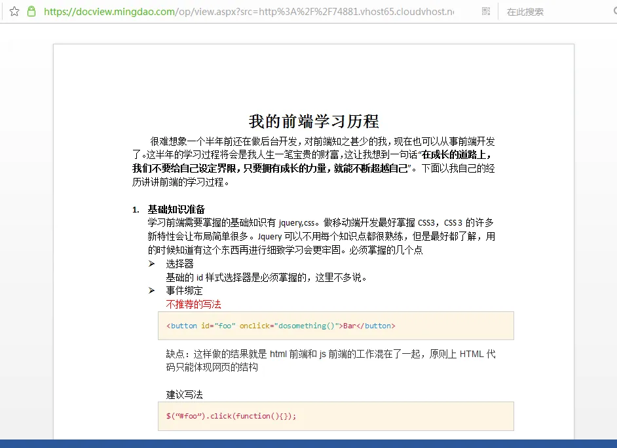This screenshot has width=617, height=448.
Task: Click the paragraph starting with 缺点：这样做的结果
Action: click(331, 360)
